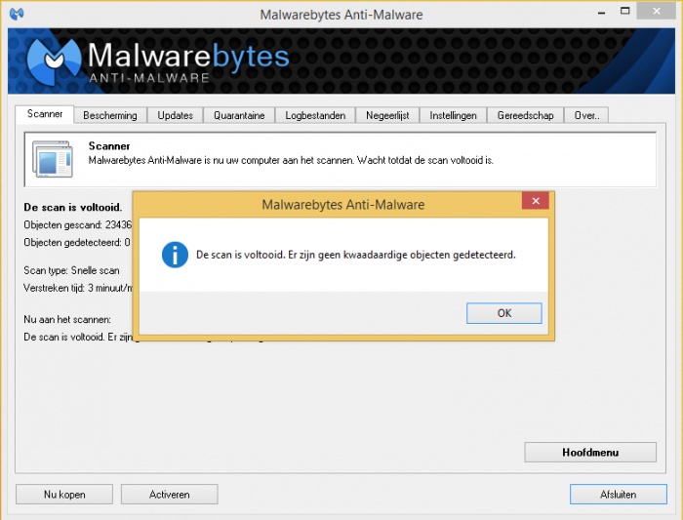683x520 pixels.
Task: Open the Over.. tab
Action: [x=586, y=115]
